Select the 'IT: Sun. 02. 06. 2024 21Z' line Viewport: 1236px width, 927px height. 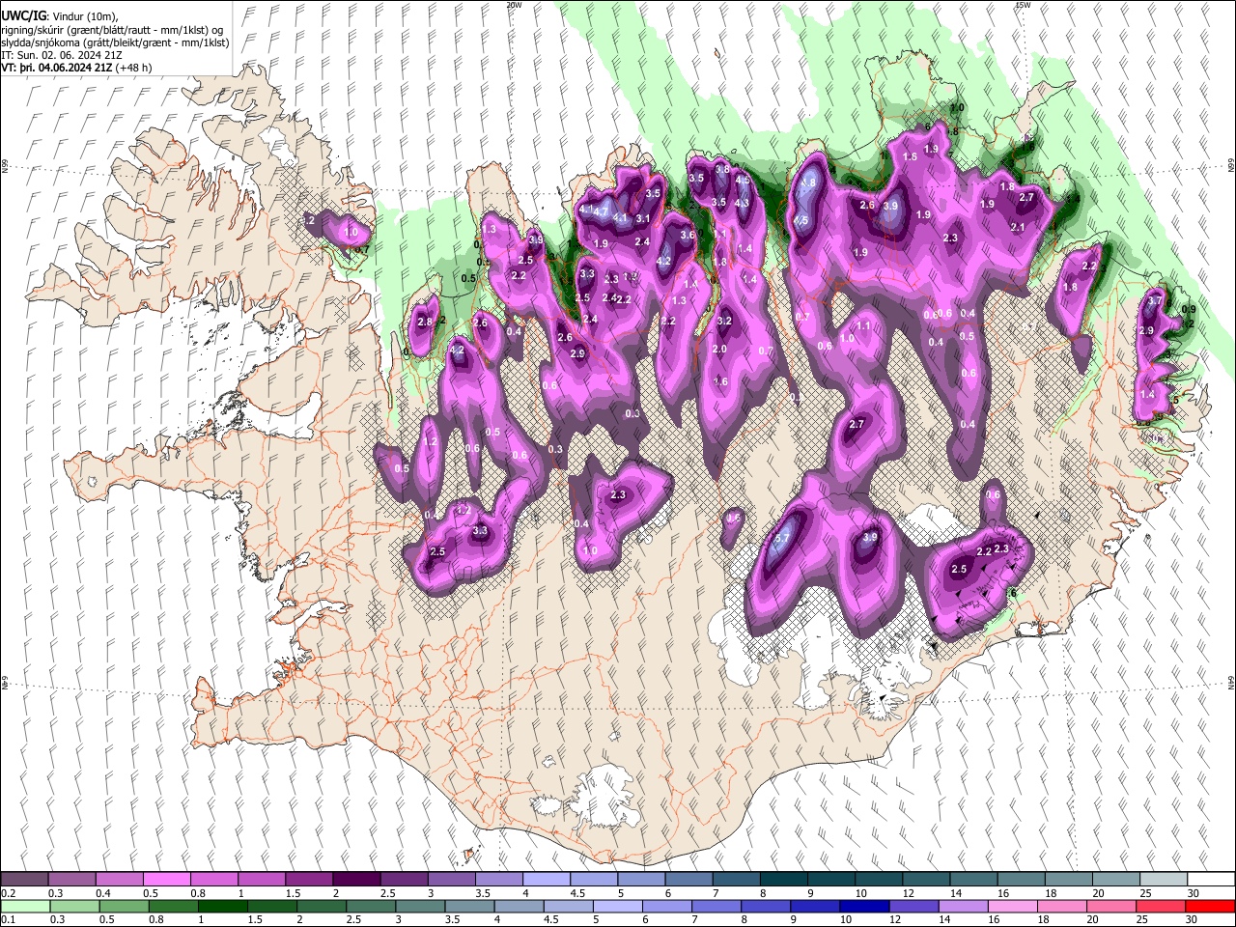click(62, 55)
